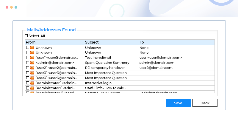This screenshot has height=113, width=238.
Task: Click envelope icon for Interactive login mail
Action: click(32, 83)
